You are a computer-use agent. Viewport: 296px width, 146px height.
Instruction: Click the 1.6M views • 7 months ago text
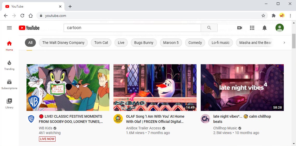click(148, 133)
